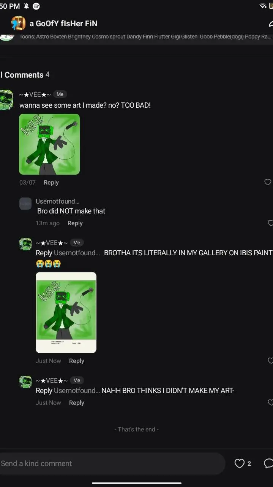Tap the a GoOfY fIsHer FiN title
The height and width of the screenshot is (487, 273).
coord(63,24)
